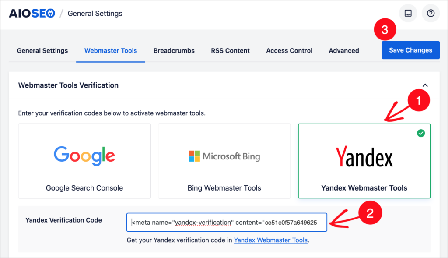
Task: Select the Google Search Console label
Action: point(84,188)
